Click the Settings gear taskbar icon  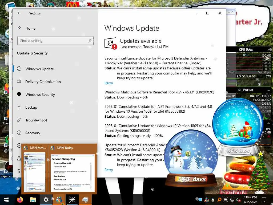click(x=46, y=200)
